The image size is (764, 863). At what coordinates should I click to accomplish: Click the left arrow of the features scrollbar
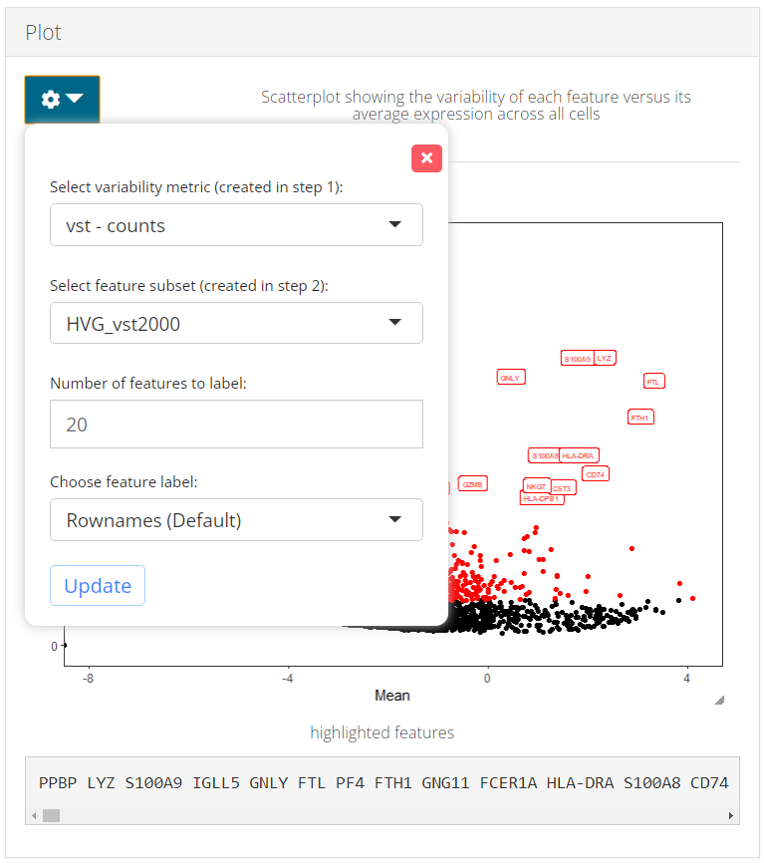coord(33,816)
